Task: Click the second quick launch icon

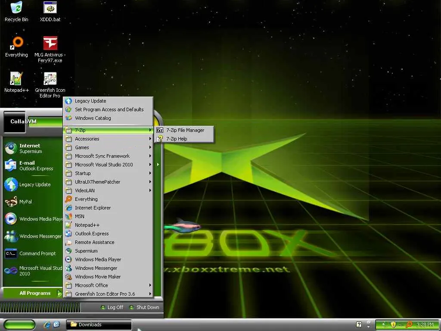Action: point(56,325)
